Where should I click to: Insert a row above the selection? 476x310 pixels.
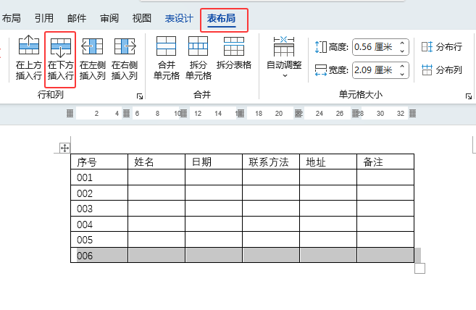pos(29,58)
